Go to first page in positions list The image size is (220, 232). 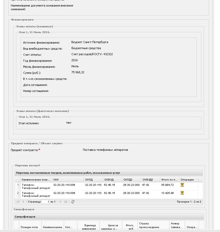pyautogui.click(x=18, y=202)
